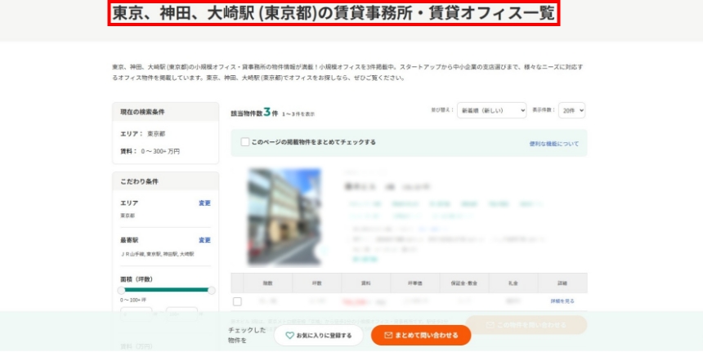The image size is (703, 352).
Task: Tick the checkbox in the property table row
Action: [238, 301]
